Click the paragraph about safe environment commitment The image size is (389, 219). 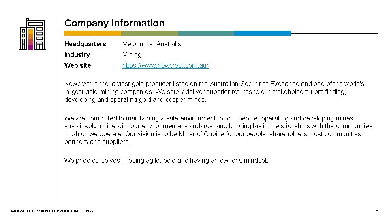[x=218, y=130]
